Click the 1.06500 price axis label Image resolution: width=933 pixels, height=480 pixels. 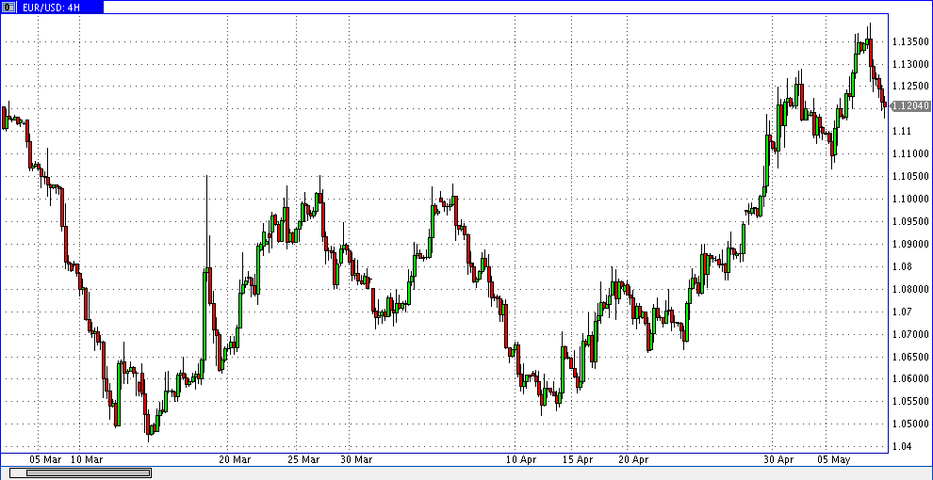coord(910,357)
